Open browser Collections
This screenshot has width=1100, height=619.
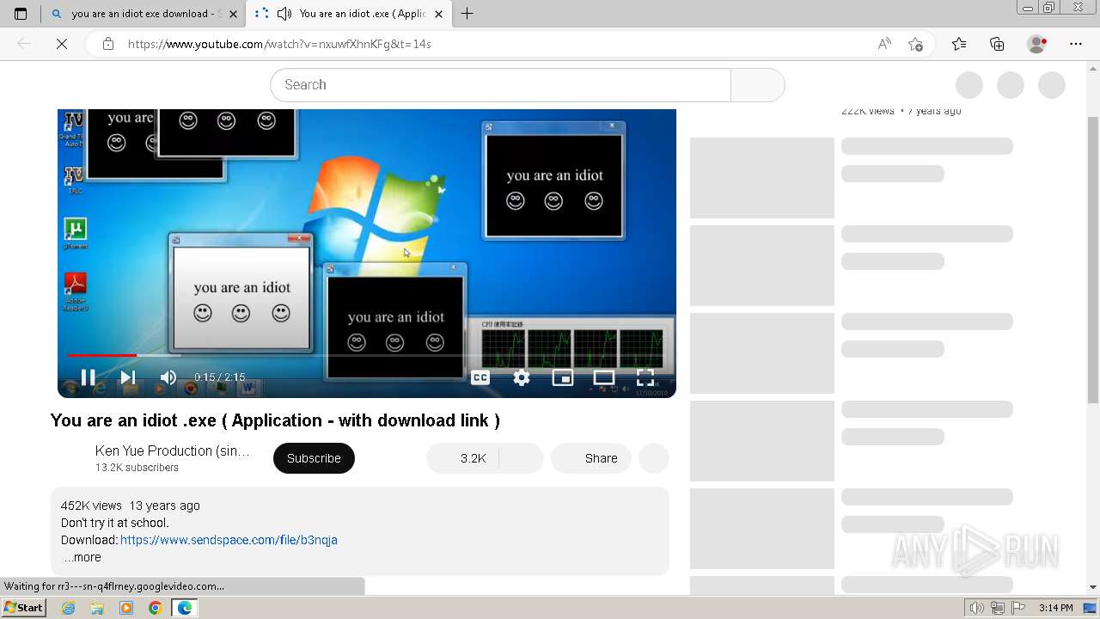pos(997,44)
